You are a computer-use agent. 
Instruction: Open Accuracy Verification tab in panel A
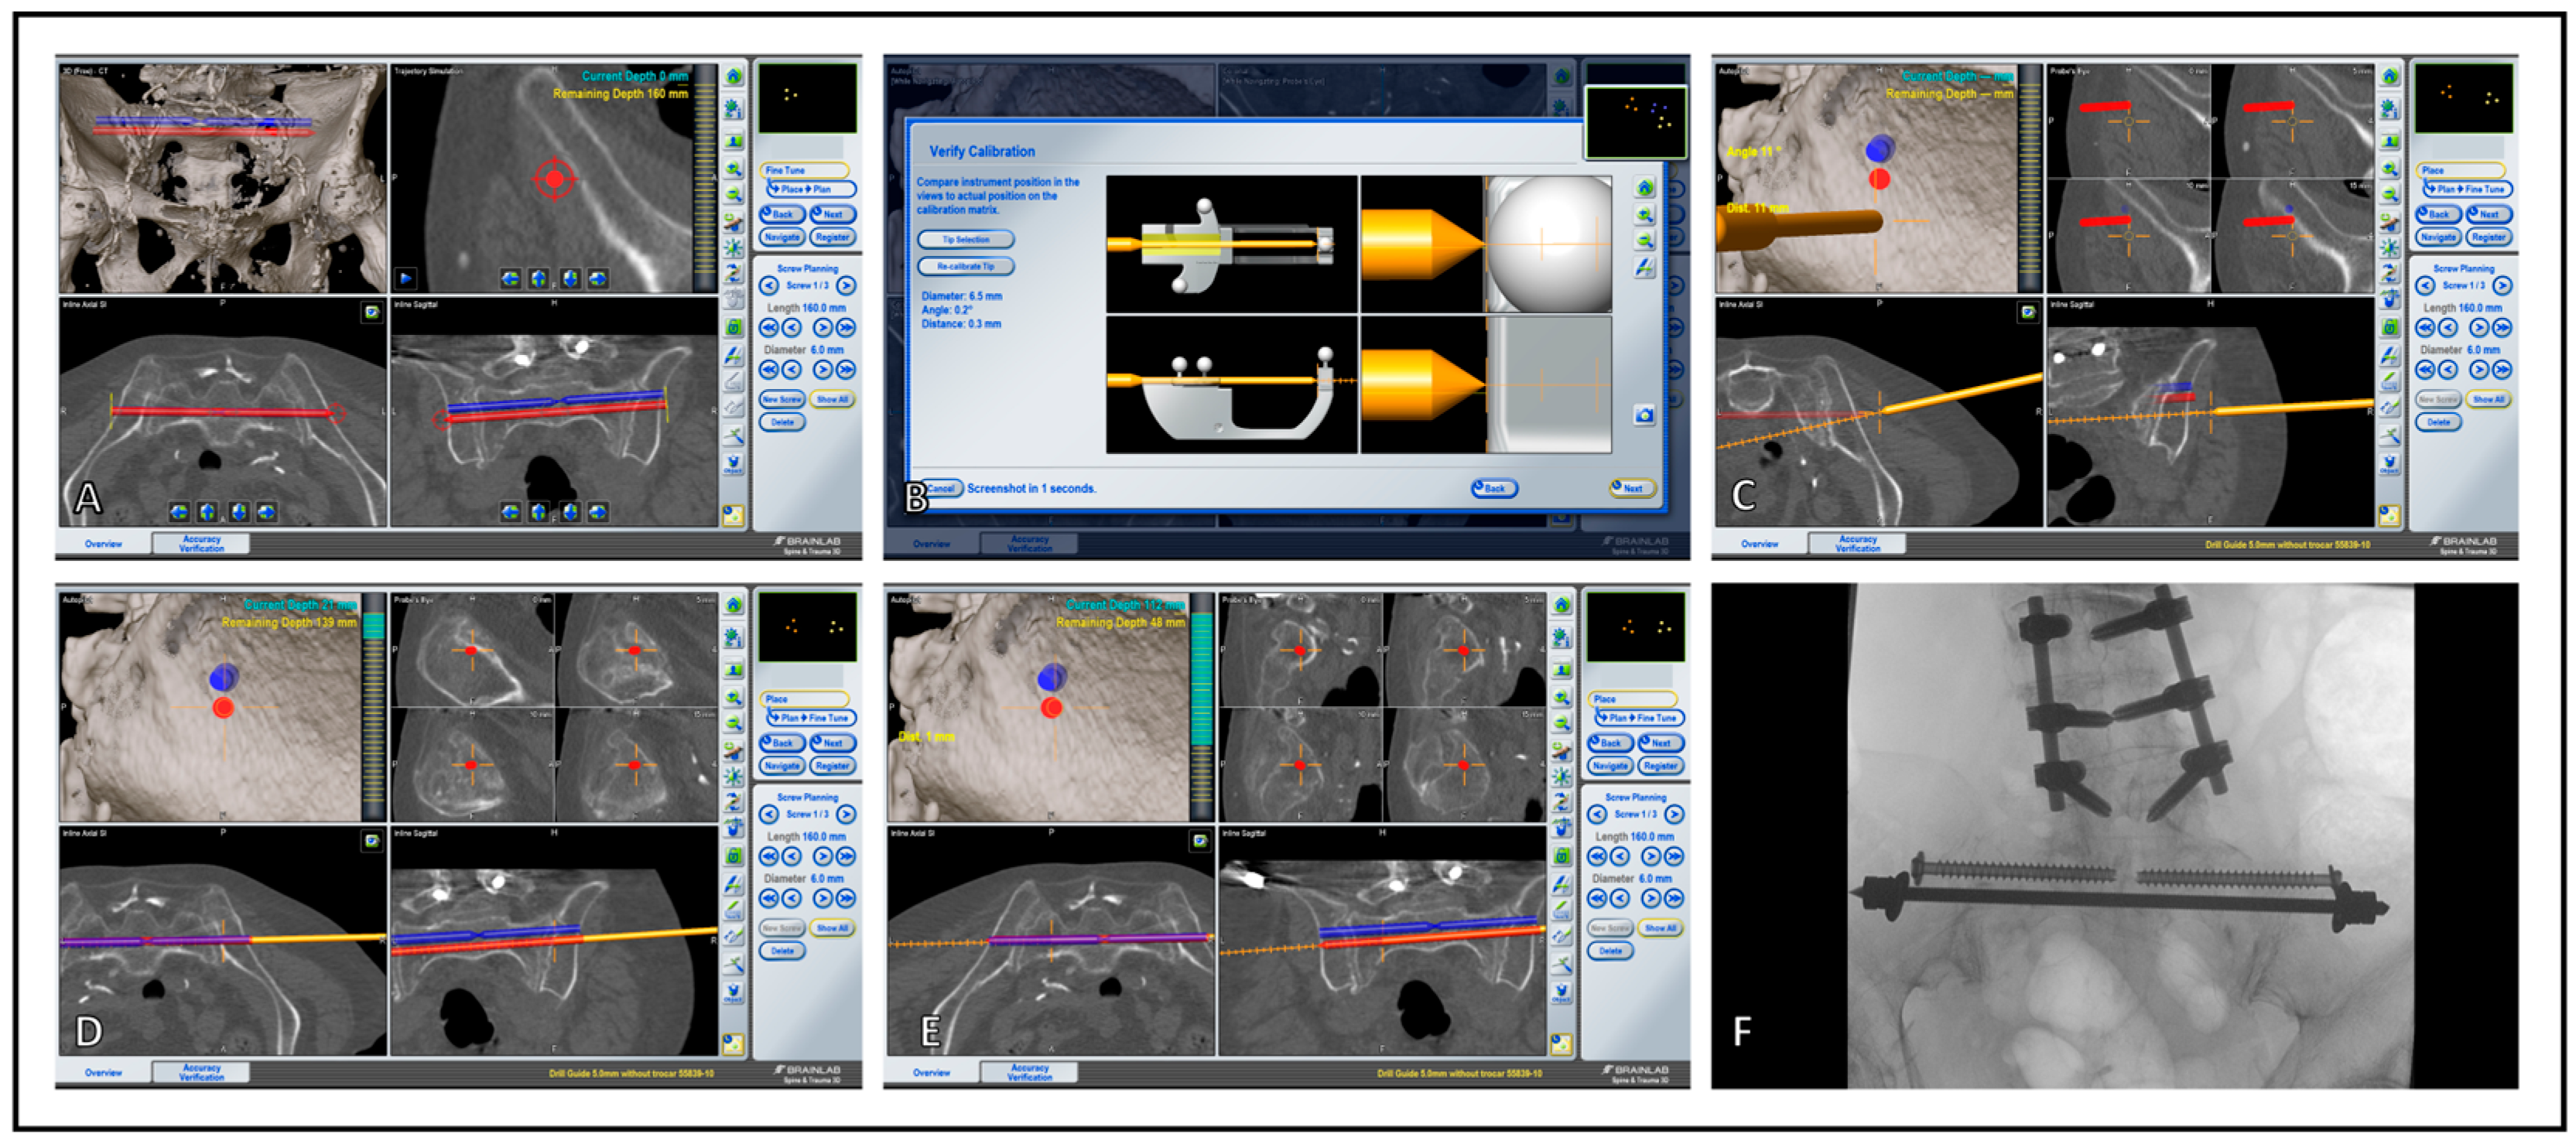(201, 543)
